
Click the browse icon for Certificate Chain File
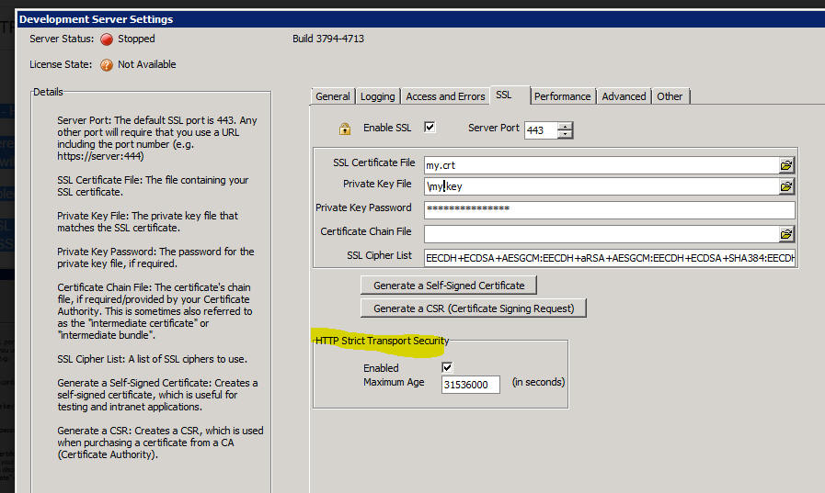[x=786, y=234]
